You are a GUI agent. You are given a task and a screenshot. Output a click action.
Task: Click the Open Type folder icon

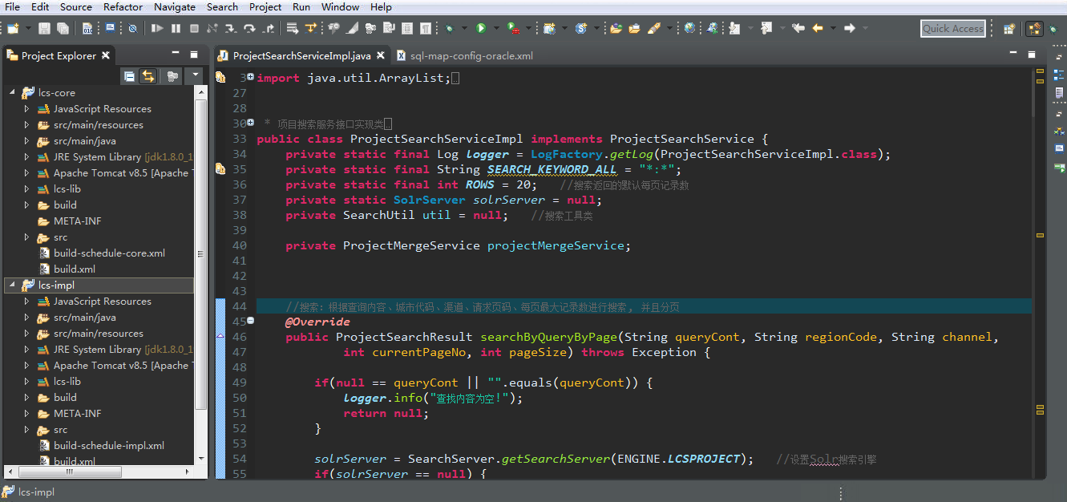pyautogui.click(x=616, y=28)
